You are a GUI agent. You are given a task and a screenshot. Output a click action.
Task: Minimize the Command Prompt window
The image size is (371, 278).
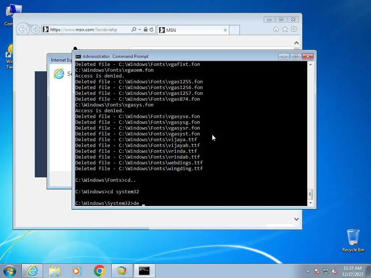[x=284, y=56]
